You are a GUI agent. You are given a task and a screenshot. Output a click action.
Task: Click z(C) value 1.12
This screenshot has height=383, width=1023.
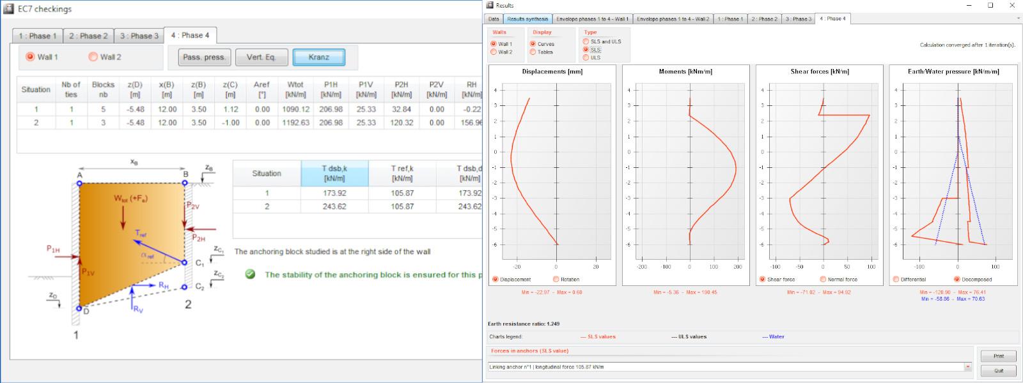[230, 109]
